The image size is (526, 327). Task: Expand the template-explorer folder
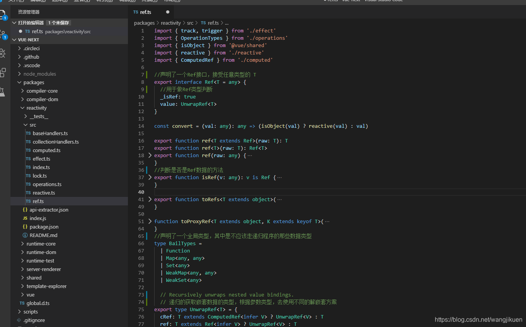coord(22,286)
